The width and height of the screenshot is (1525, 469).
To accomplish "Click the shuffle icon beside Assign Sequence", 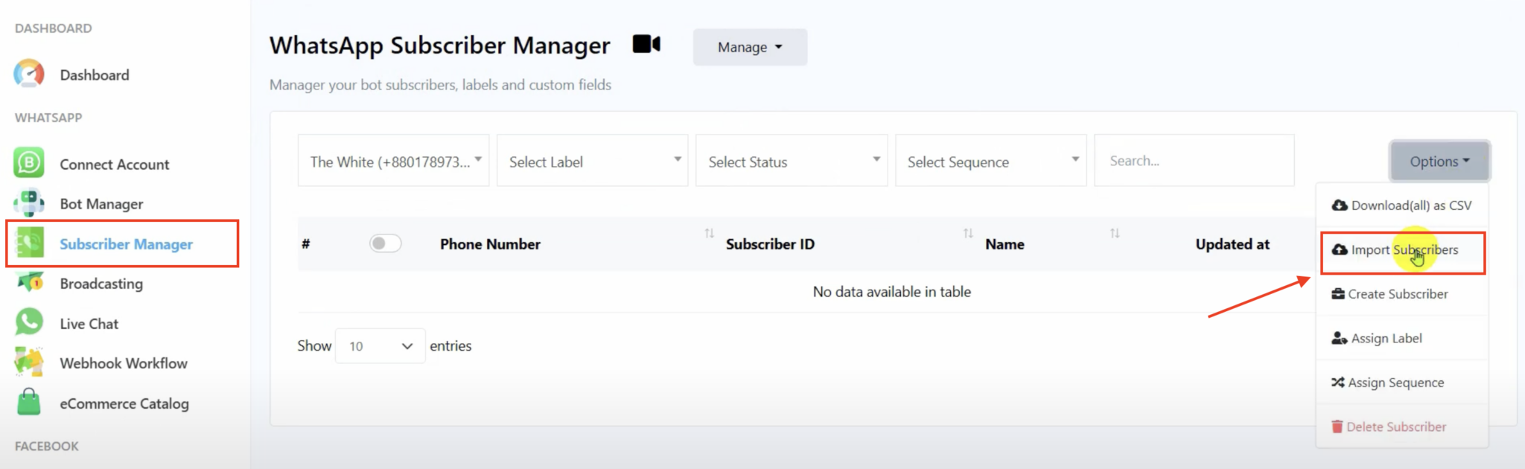I will pyautogui.click(x=1338, y=383).
